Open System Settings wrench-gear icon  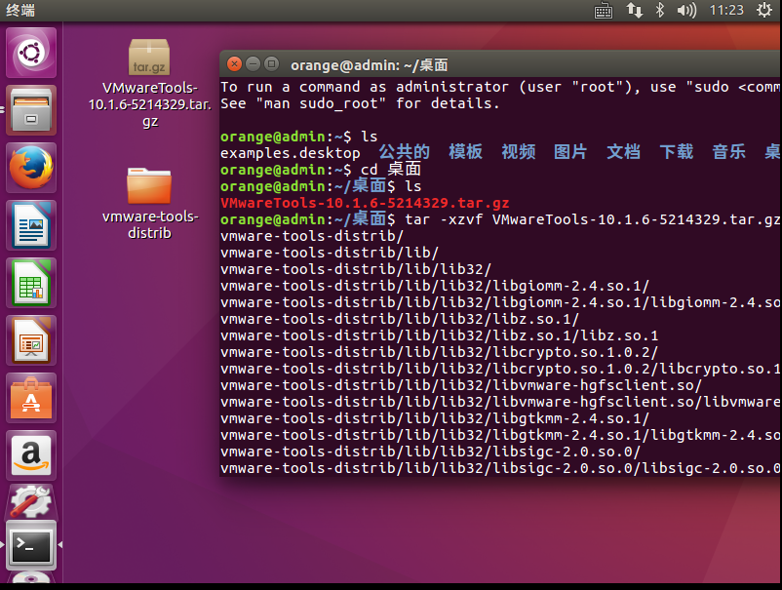[x=31, y=501]
